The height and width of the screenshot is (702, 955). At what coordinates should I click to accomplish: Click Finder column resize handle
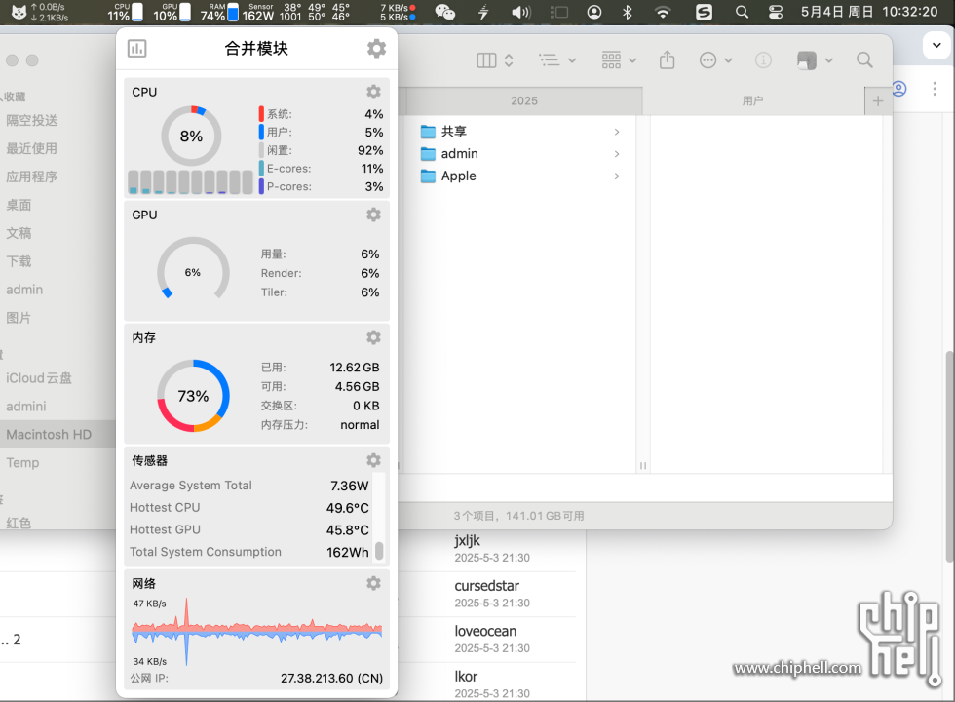click(642, 466)
